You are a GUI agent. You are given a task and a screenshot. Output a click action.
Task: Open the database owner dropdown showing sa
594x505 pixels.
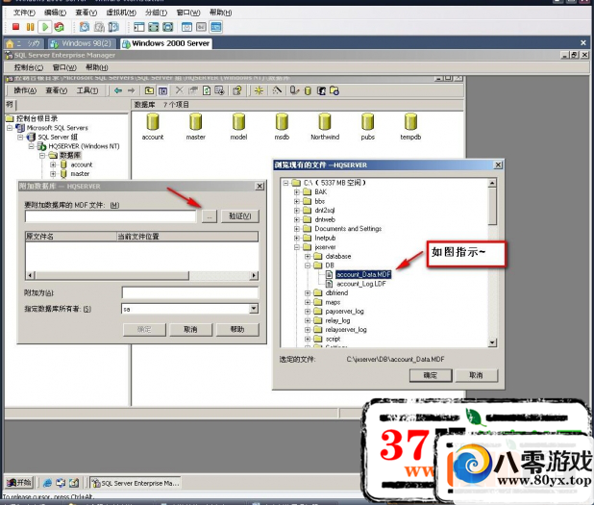point(254,309)
